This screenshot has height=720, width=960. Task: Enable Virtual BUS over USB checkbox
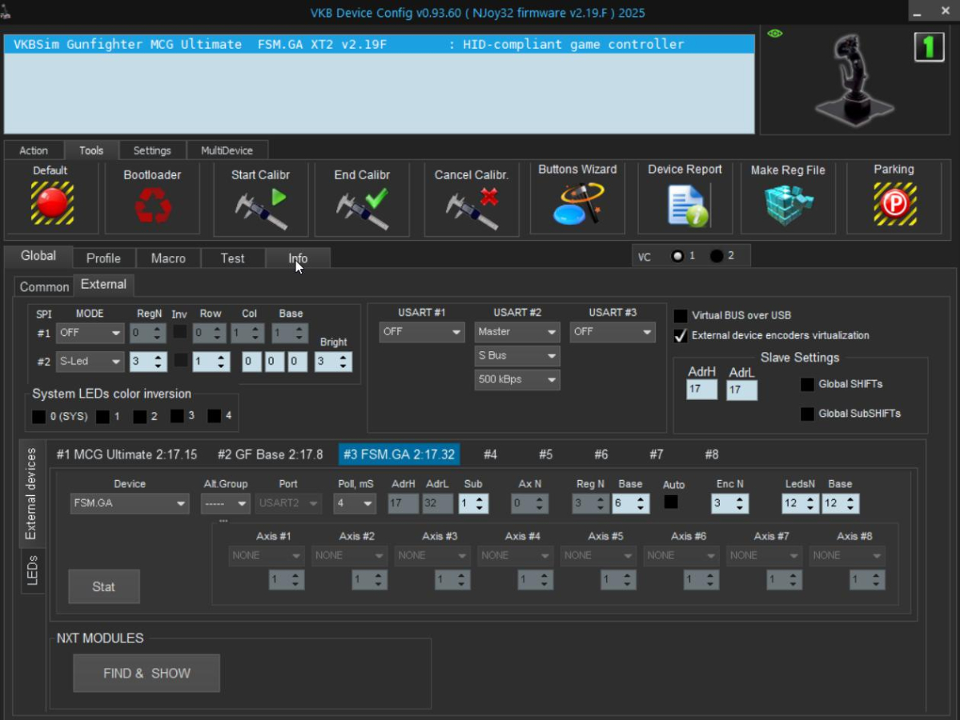(x=681, y=316)
